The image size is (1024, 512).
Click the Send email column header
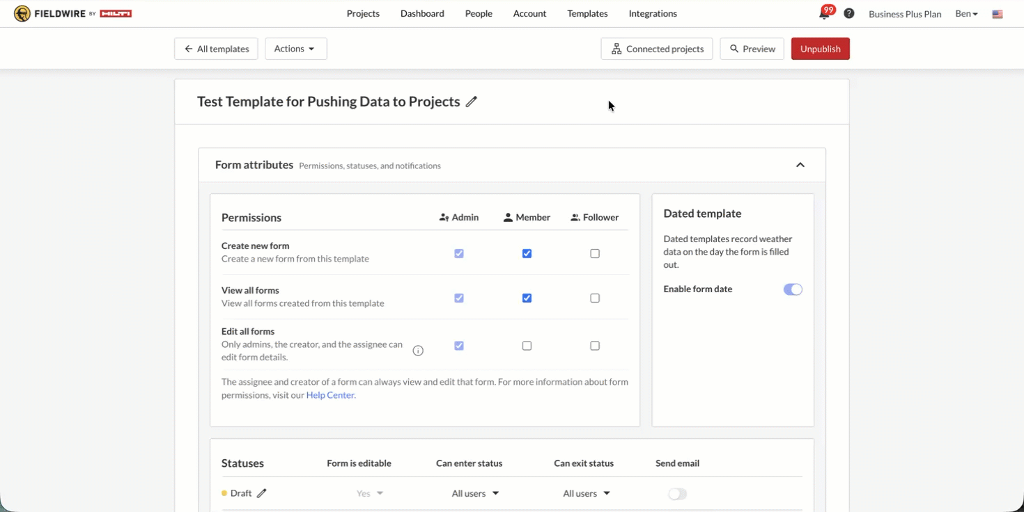point(677,463)
